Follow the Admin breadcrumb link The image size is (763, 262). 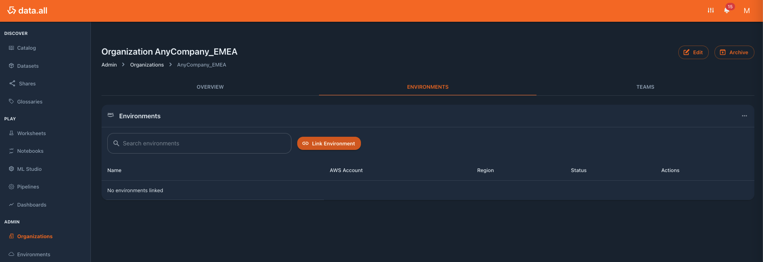109,65
